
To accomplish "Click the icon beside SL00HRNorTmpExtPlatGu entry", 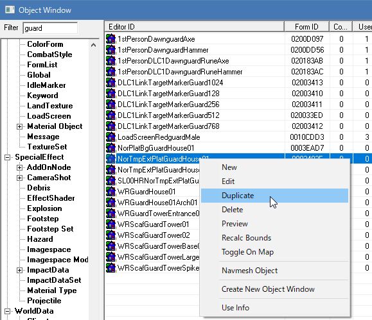I will pyautogui.click(x=111, y=180).
